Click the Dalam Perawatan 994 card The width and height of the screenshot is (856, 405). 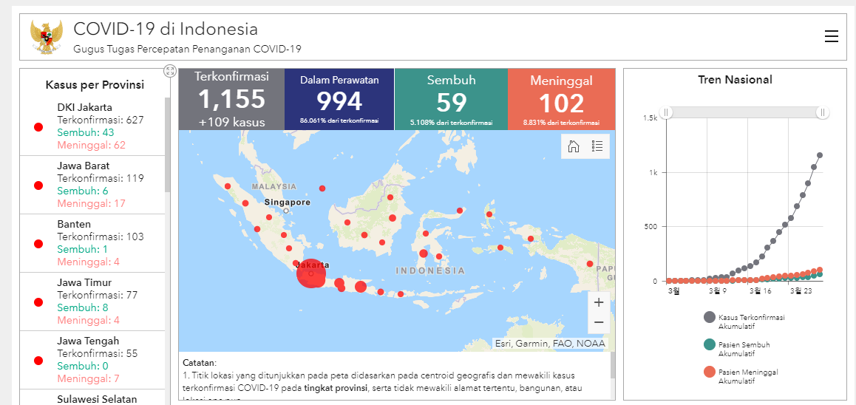tap(339, 99)
